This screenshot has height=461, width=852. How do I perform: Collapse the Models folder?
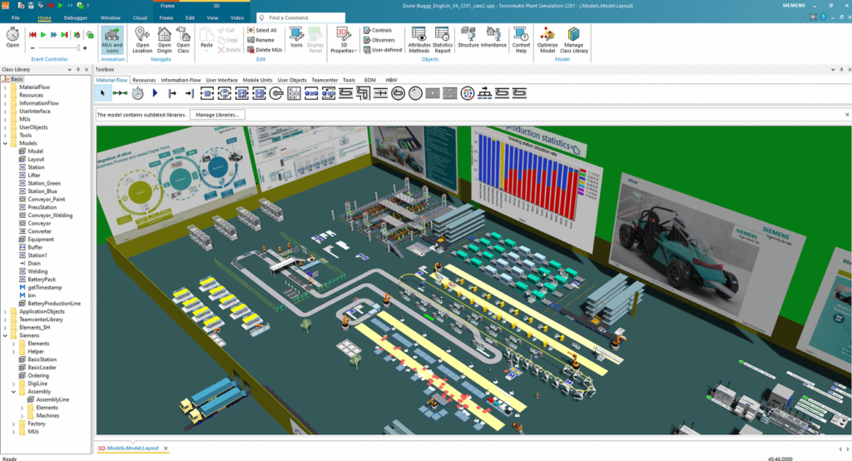point(6,143)
